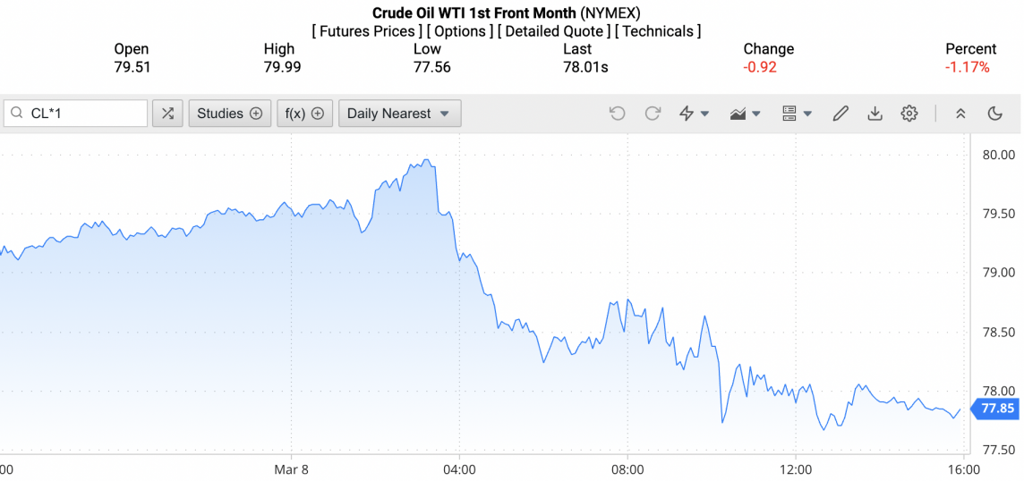Click the 77.85 current price marker
This screenshot has width=1024, height=481.
(996, 409)
